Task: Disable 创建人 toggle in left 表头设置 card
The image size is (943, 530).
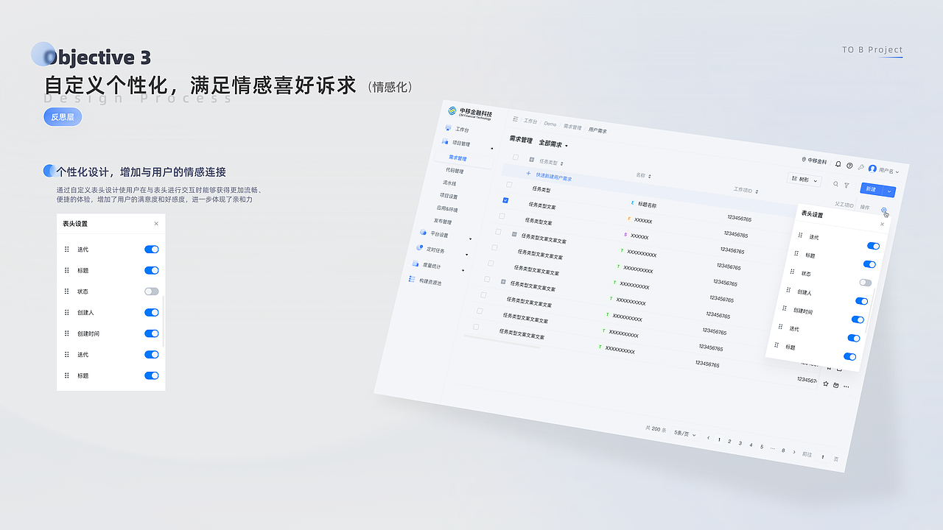Action: [x=152, y=312]
